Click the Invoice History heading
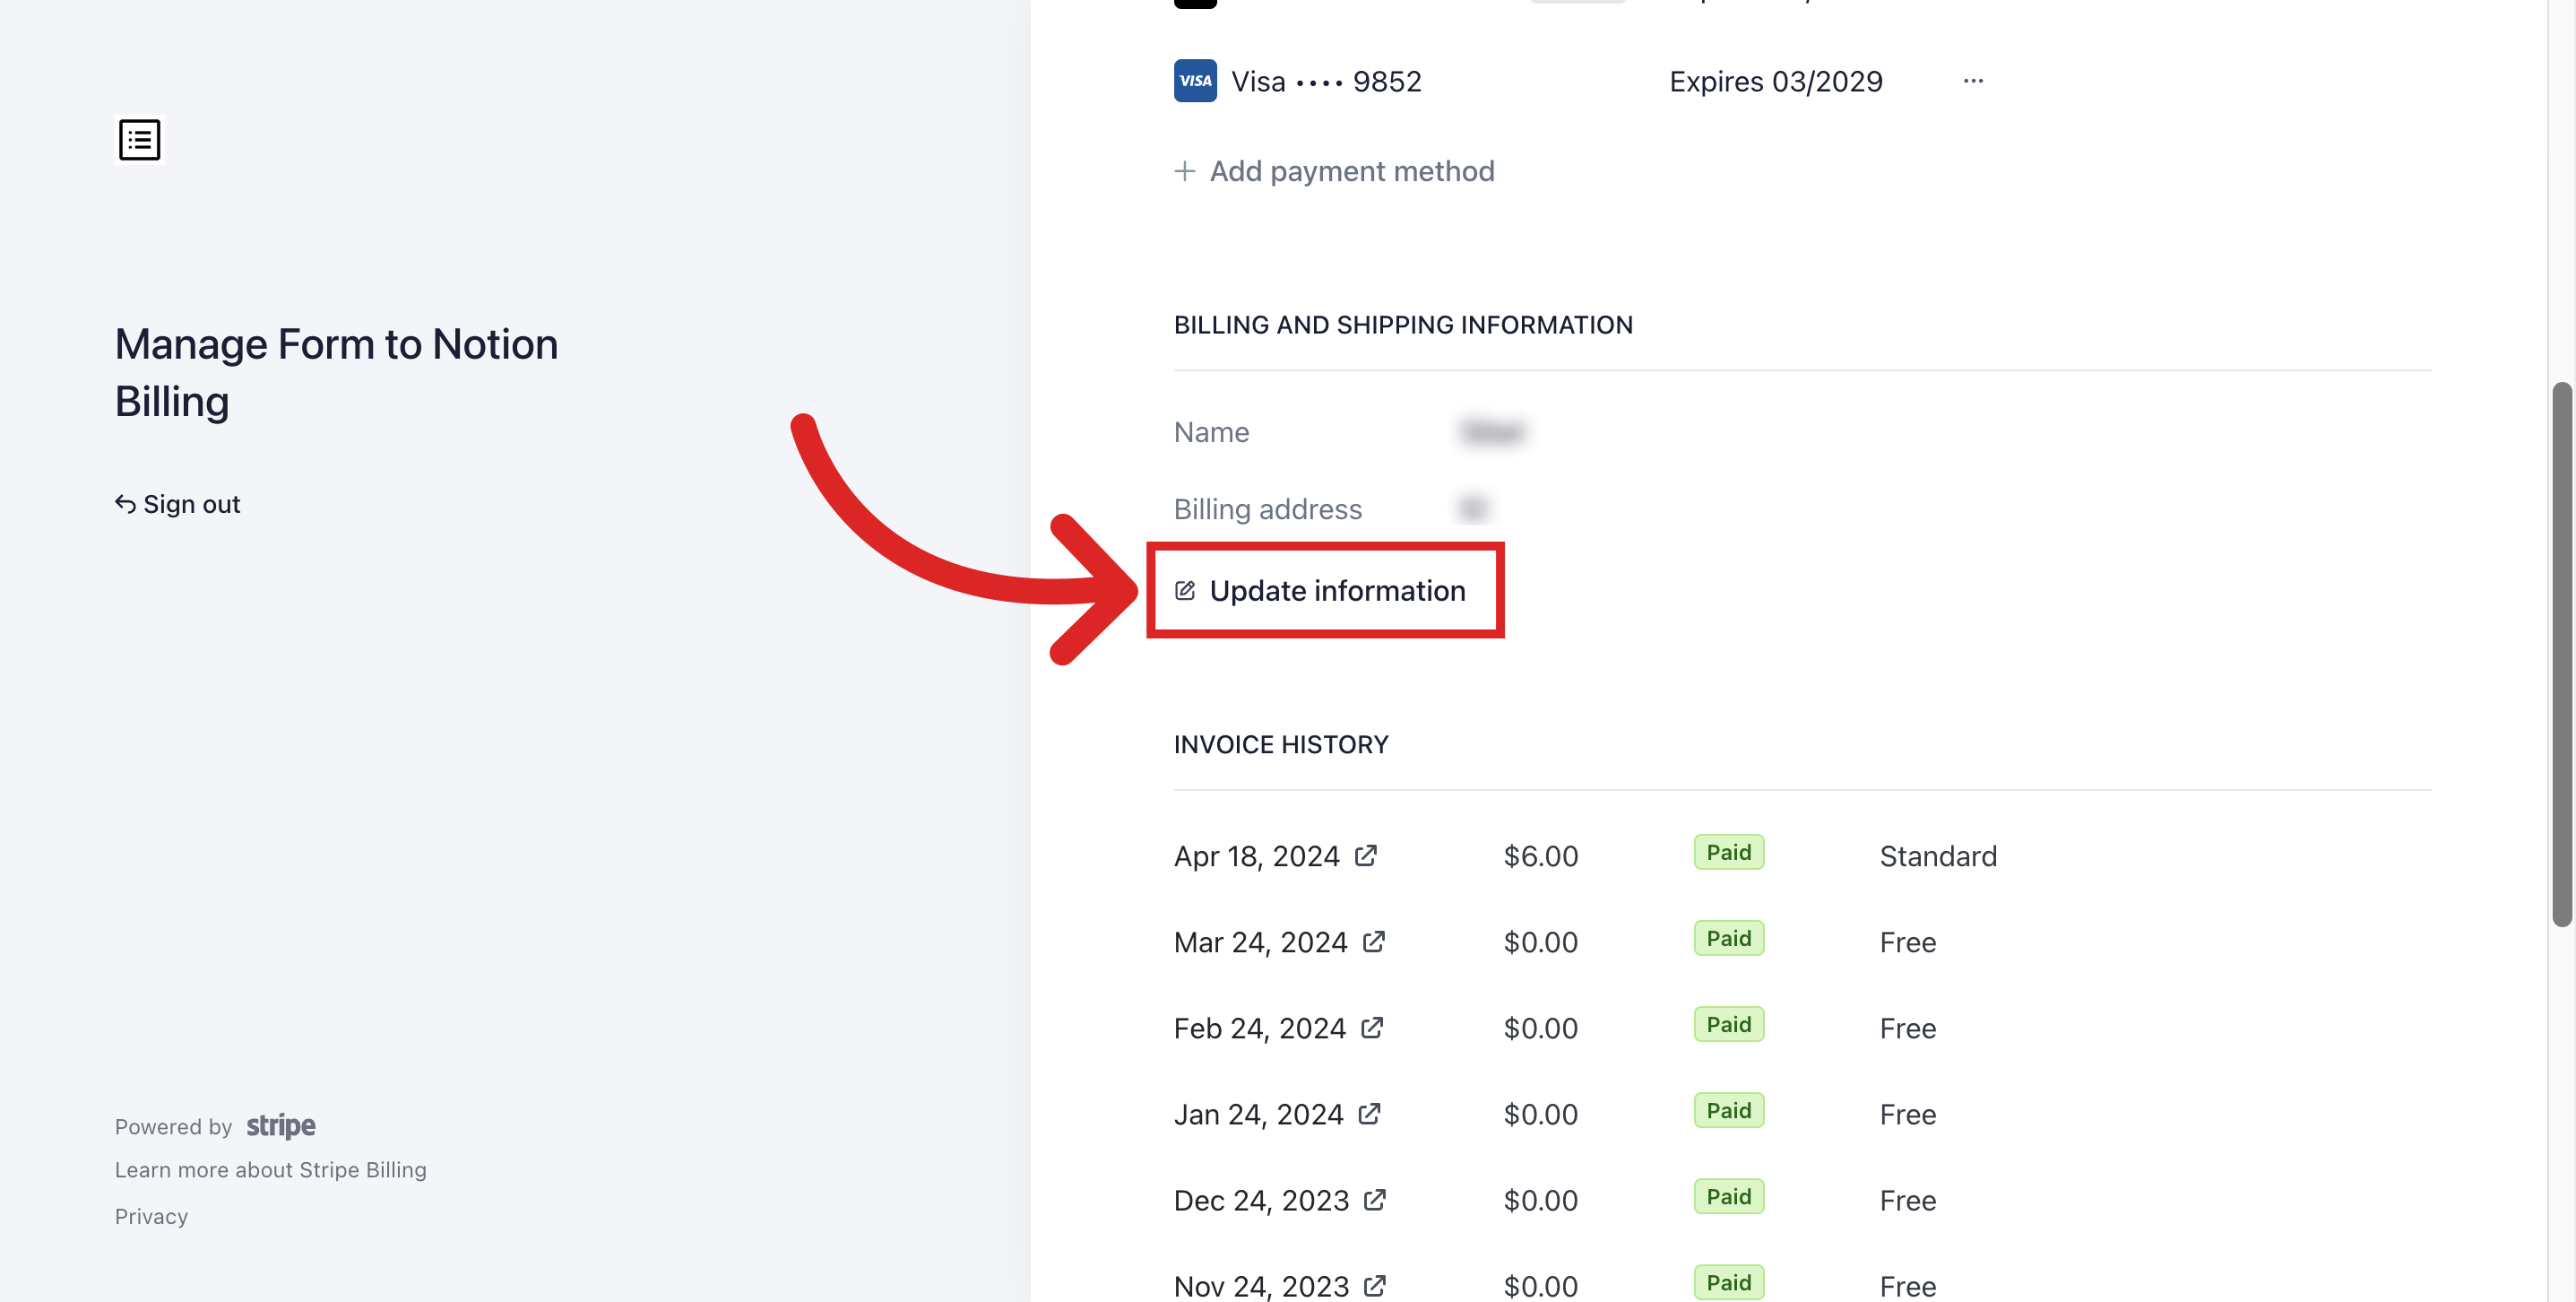2576x1302 pixels. coord(1281,744)
